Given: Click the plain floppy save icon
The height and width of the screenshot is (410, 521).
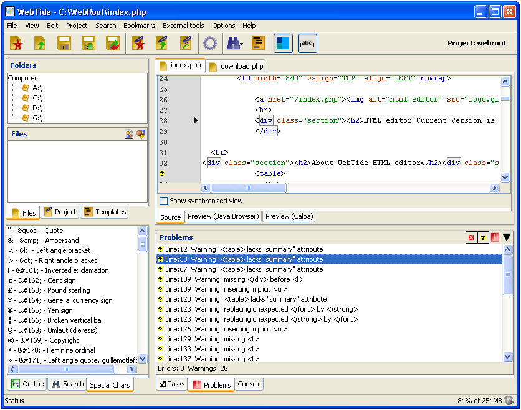Looking at the screenshot, I should pos(64,43).
